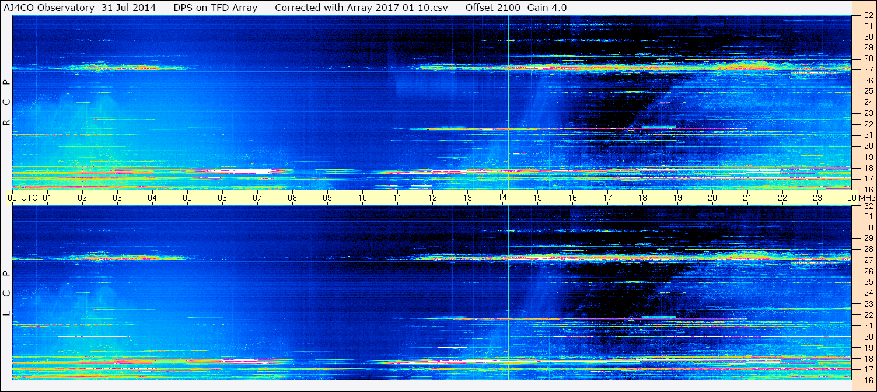The height and width of the screenshot is (392, 877).
Task: Select the 10 hour mark on the time axis
Action: [362, 198]
